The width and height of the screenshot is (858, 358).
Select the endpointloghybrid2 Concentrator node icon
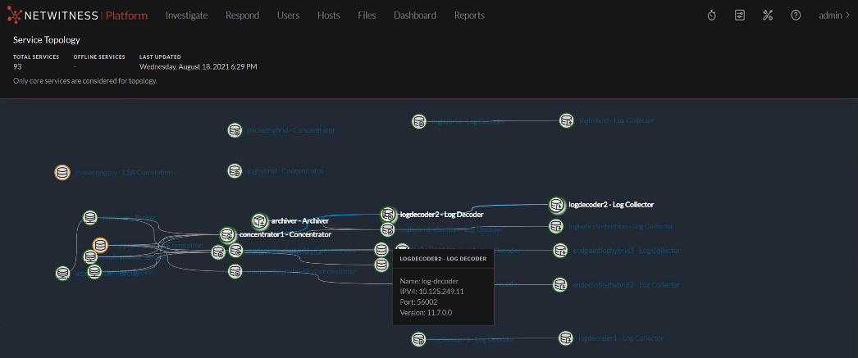(235, 271)
